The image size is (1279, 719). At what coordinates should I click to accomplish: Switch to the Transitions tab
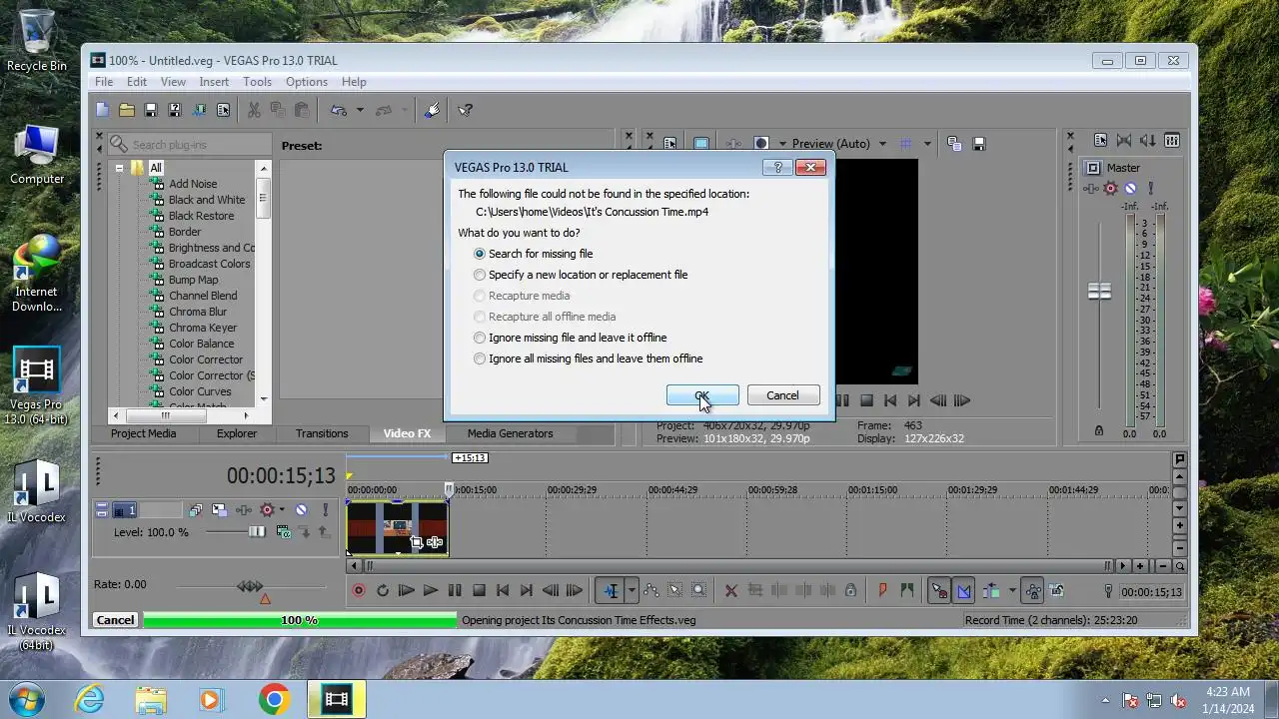click(x=322, y=433)
